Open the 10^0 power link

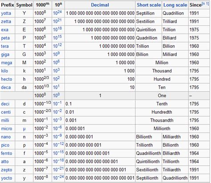coord(57,95)
